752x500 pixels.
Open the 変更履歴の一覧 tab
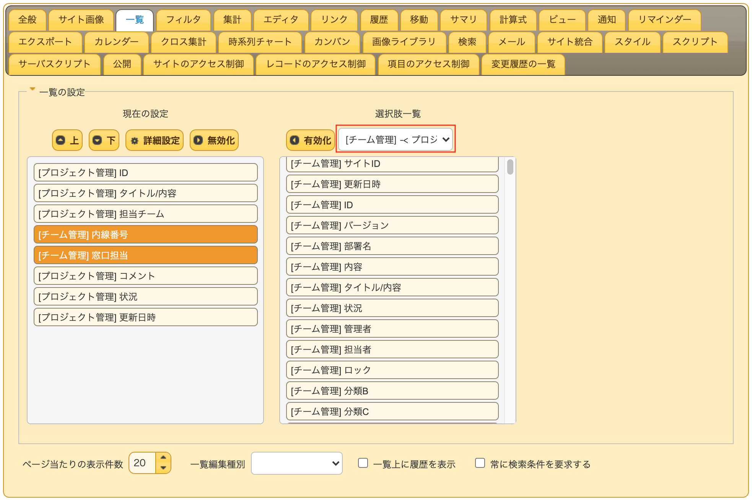[523, 64]
